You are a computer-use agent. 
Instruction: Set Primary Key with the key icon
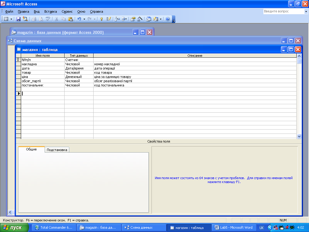click(101, 19)
